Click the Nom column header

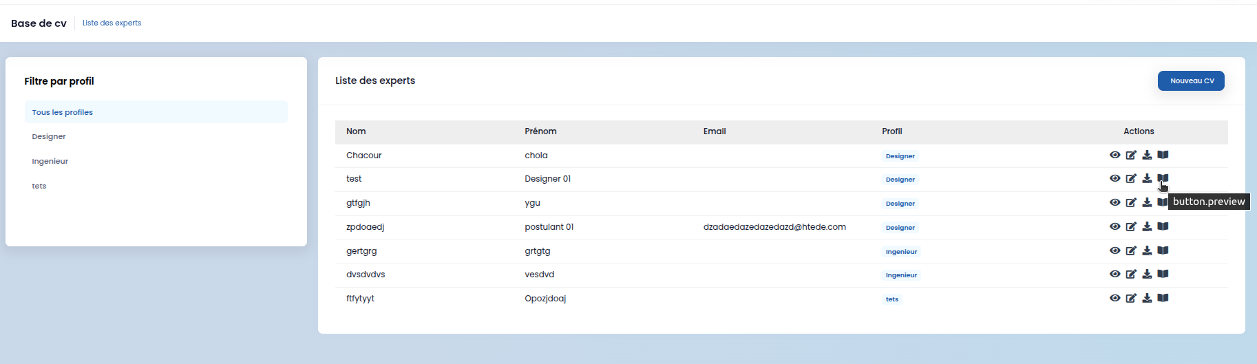tap(356, 131)
